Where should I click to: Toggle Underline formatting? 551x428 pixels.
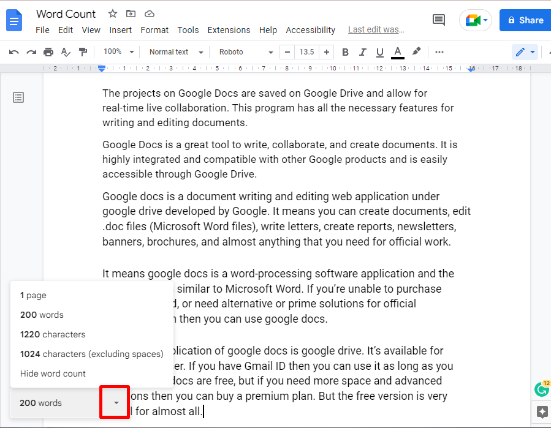click(379, 52)
